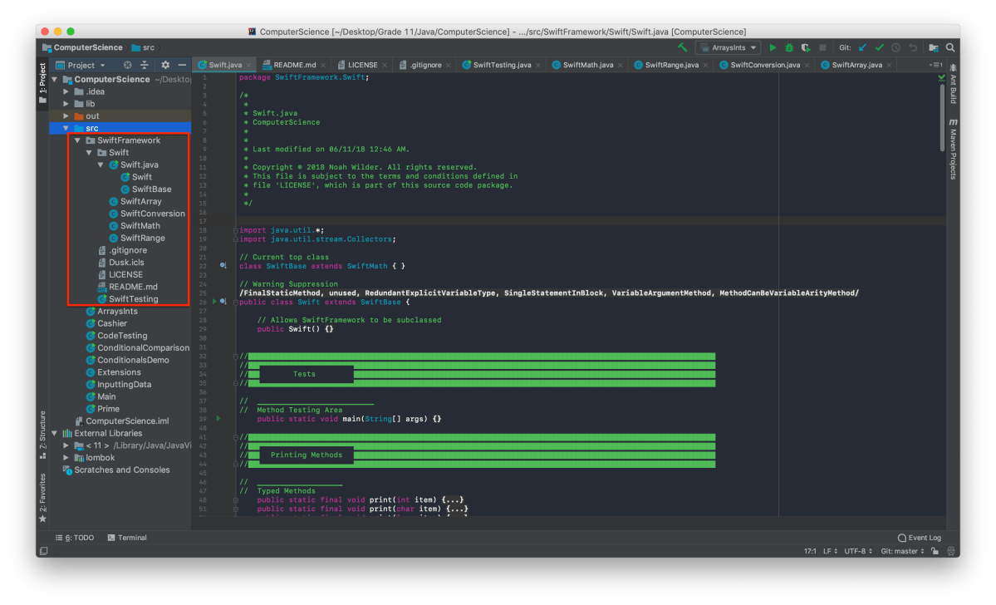Show Git history clock icon
Image resolution: width=996 pixels, height=605 pixels.
point(895,47)
